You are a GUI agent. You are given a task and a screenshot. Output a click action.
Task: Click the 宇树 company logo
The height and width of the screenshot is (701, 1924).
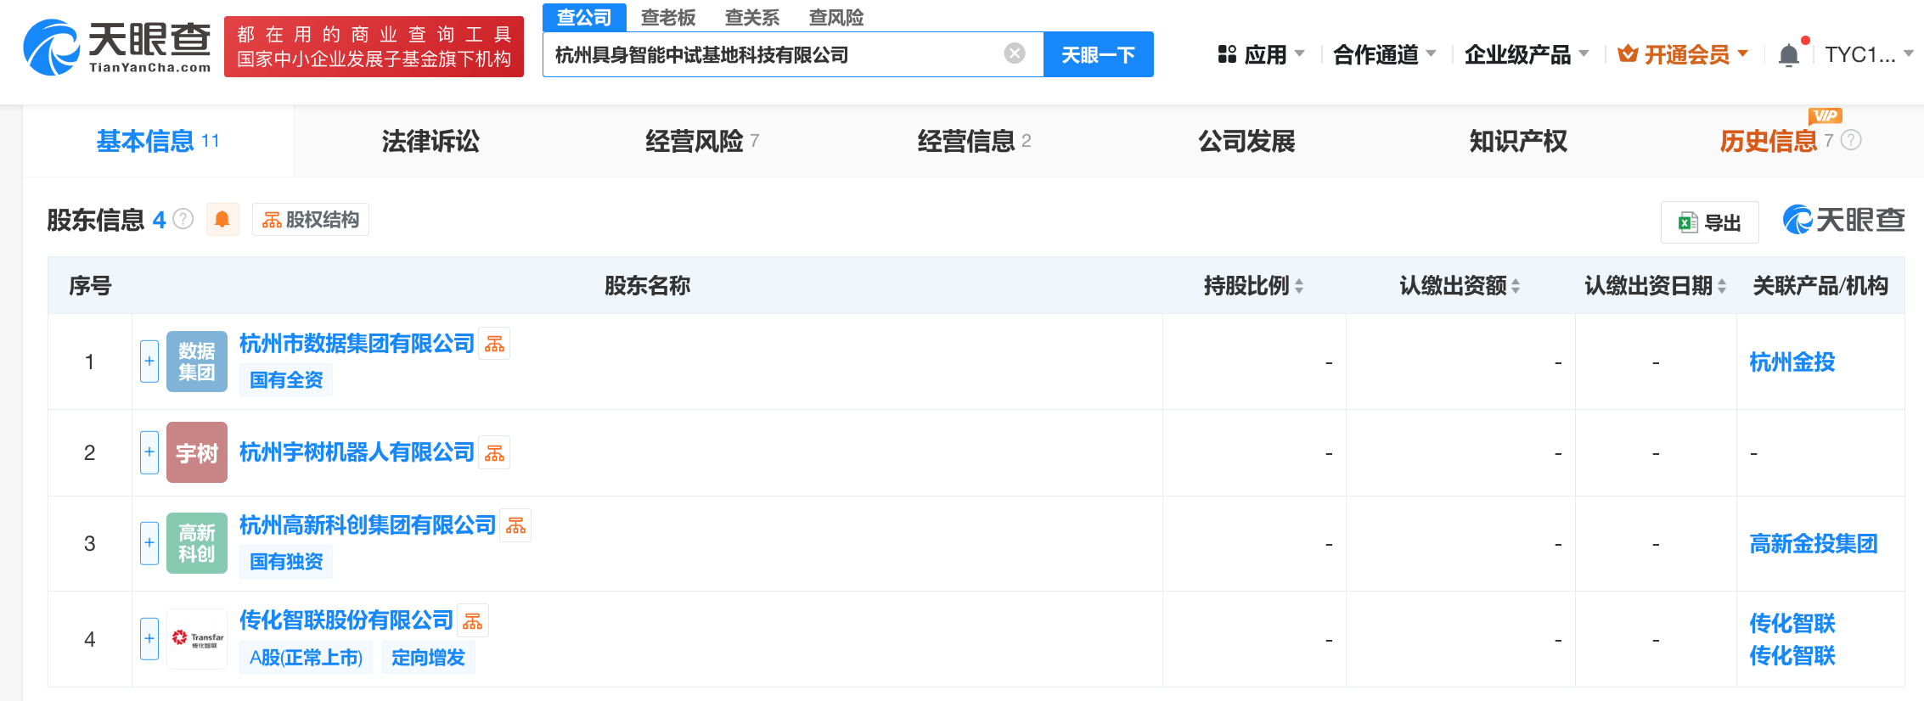pos(197,452)
